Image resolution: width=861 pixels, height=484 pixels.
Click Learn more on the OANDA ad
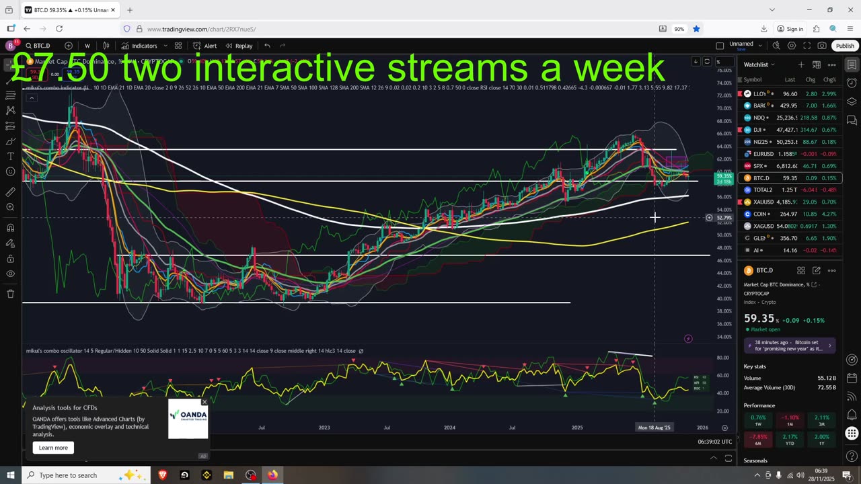point(53,448)
